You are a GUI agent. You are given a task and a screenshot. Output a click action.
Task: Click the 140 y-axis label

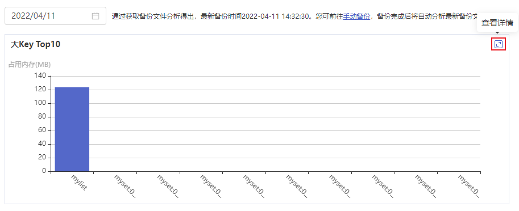tap(41, 76)
